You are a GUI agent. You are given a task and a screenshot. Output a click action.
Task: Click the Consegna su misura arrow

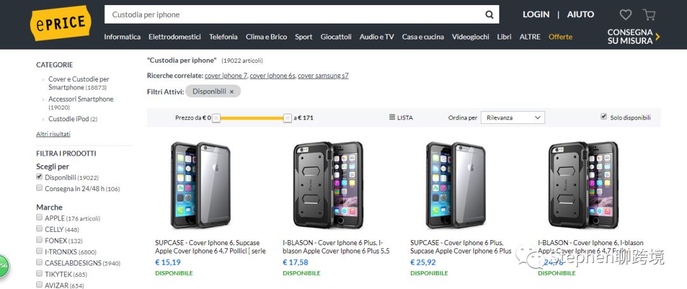pyautogui.click(x=658, y=37)
